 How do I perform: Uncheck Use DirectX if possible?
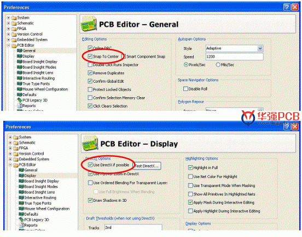coord(90,165)
